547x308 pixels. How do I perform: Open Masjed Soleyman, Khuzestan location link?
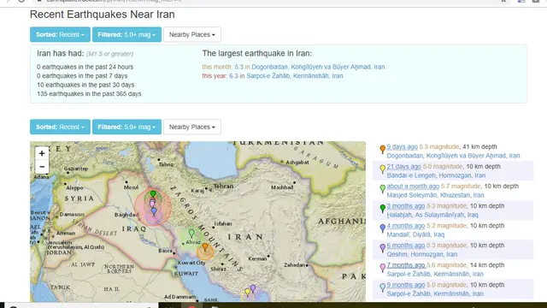coord(435,195)
